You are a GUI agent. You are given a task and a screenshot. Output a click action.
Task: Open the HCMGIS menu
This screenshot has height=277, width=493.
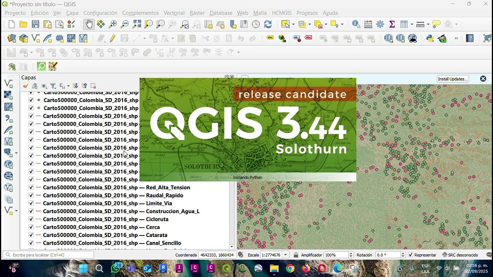[x=282, y=13]
